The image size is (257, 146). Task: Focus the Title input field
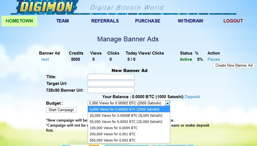(x=111, y=77)
